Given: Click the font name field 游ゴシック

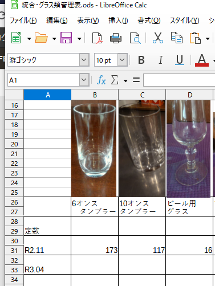Looking at the screenshot, I should (43, 60).
